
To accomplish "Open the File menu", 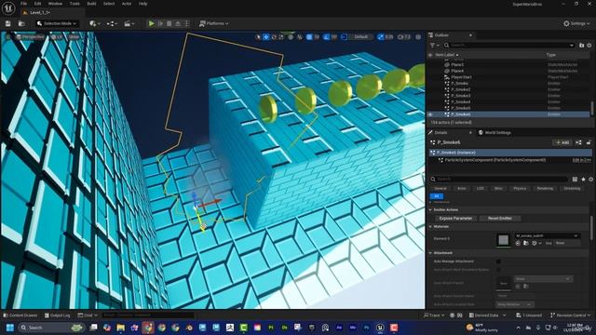I will 23,4.
